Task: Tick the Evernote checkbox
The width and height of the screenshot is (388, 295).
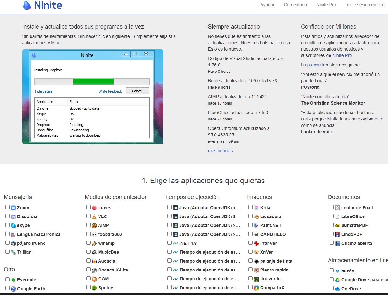Action: pos(7,279)
